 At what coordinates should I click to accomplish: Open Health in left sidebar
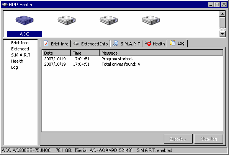(17, 61)
